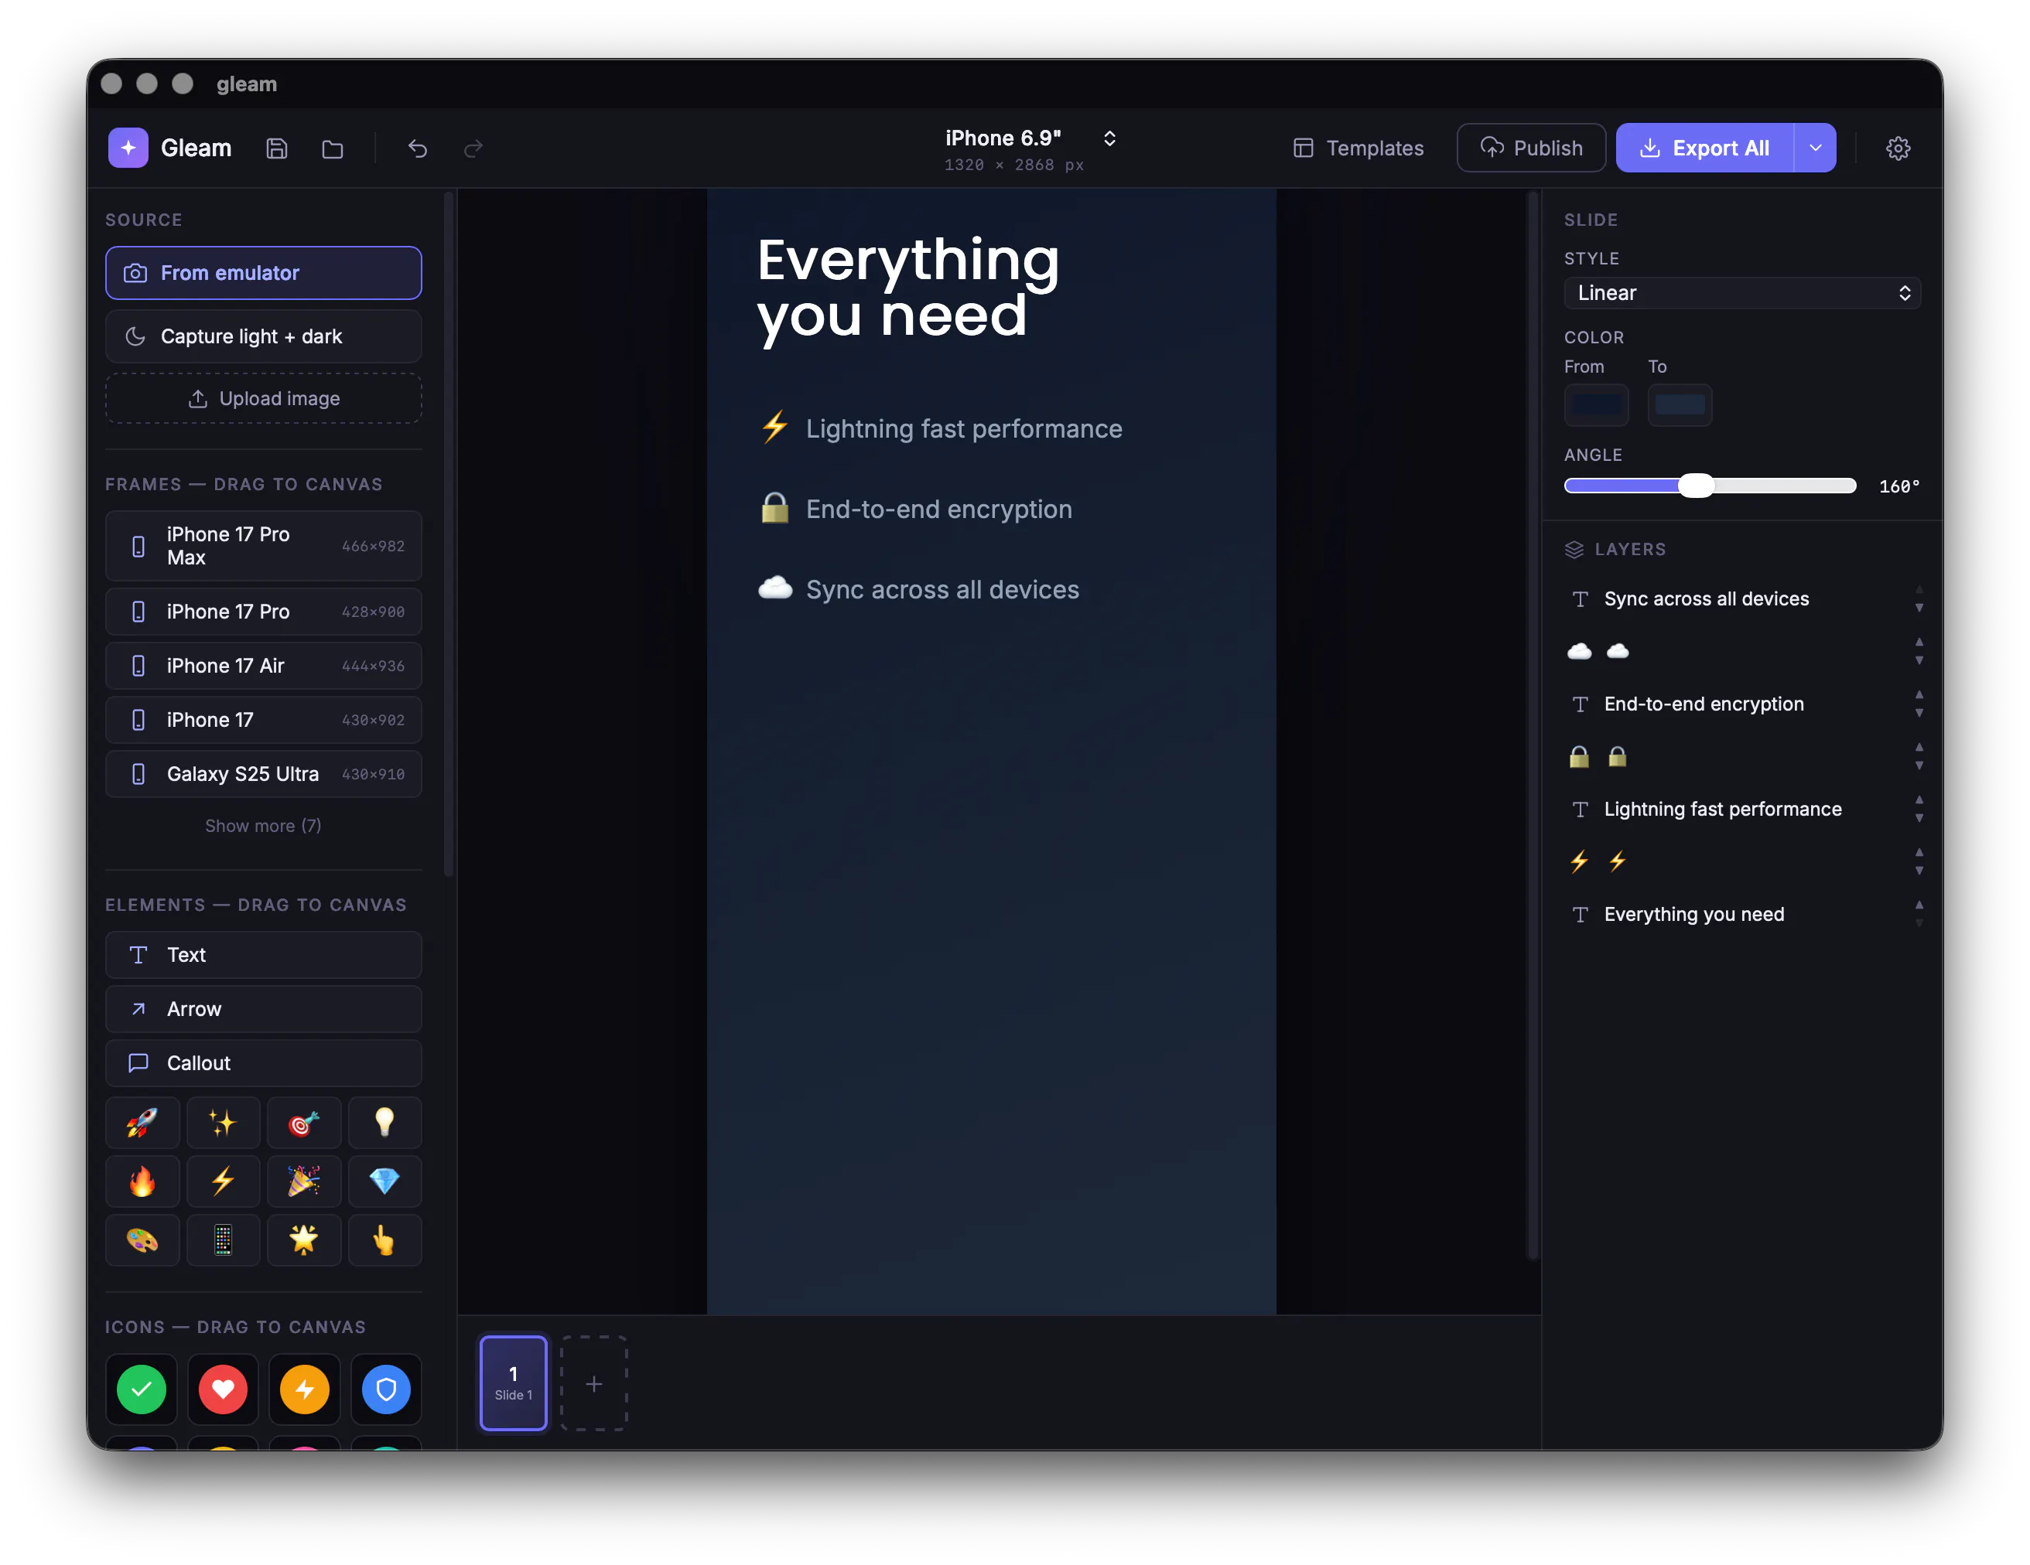
Task: Undo the last action
Action: click(417, 148)
